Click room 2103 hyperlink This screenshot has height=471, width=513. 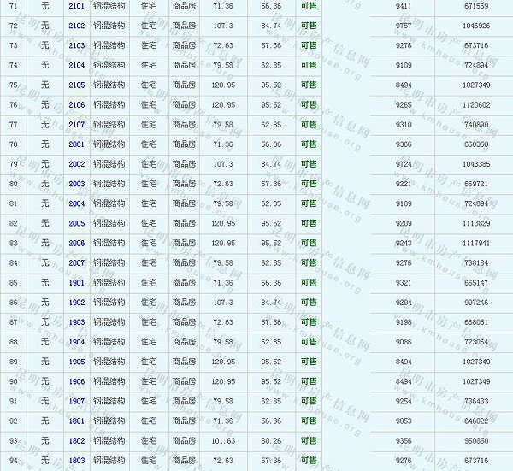(76, 45)
